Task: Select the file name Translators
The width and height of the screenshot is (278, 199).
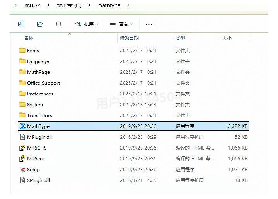Action: click(x=40, y=116)
